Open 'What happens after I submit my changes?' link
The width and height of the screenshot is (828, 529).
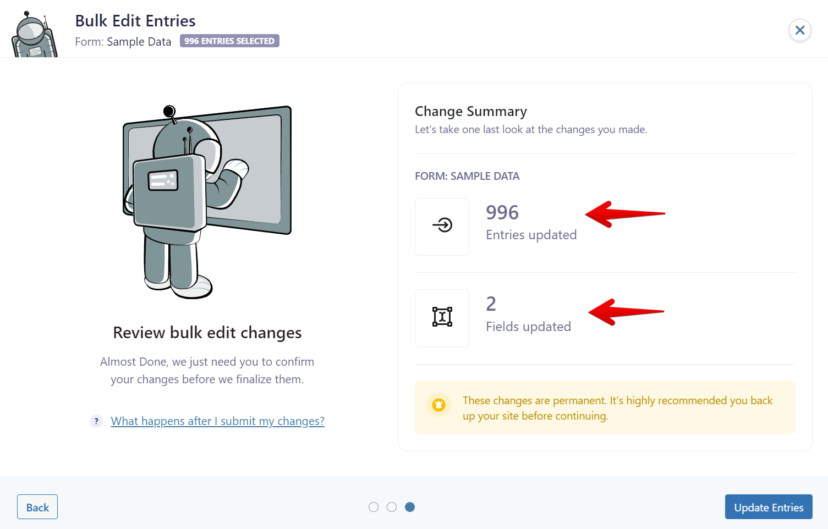click(x=217, y=421)
